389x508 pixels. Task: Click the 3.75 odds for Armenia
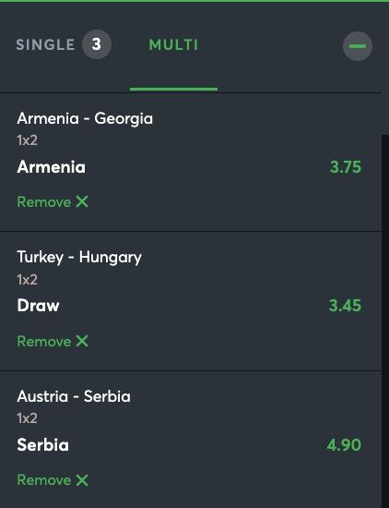pos(345,167)
